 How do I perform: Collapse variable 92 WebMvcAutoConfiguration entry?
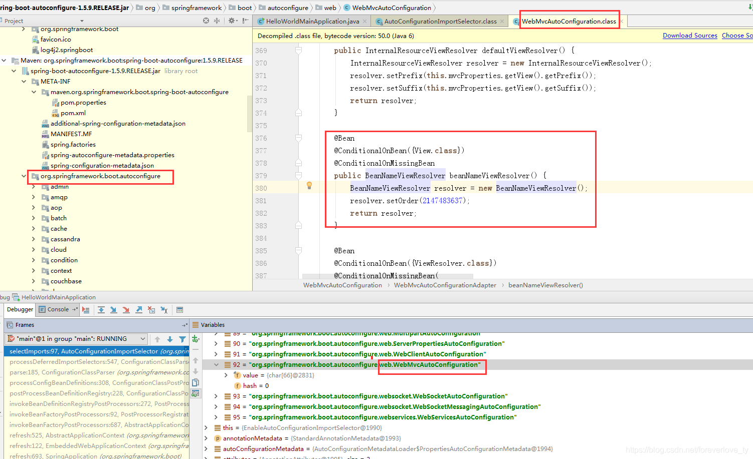click(216, 365)
